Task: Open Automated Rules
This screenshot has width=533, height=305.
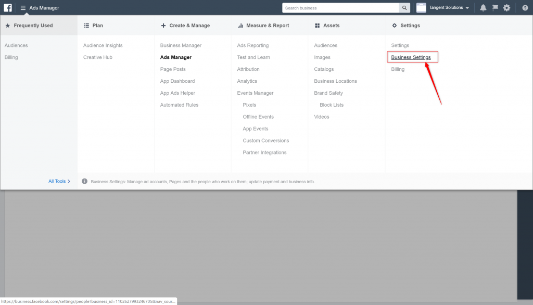Action: 179,105
